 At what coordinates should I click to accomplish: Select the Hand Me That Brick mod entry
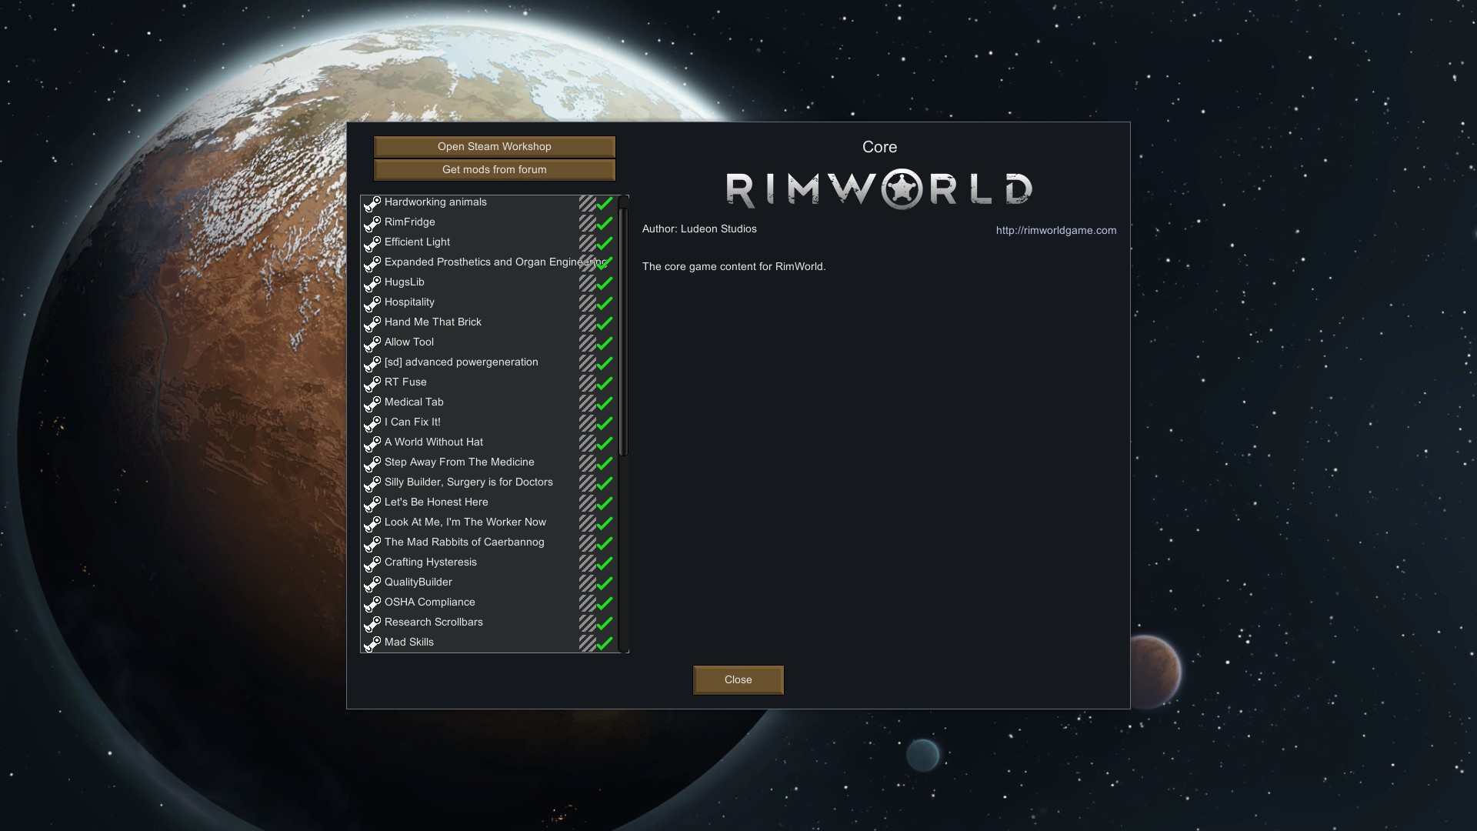click(x=432, y=322)
